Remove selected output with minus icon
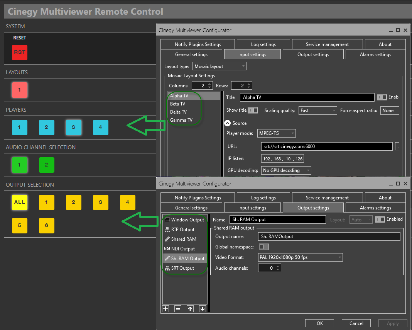 coord(178,309)
